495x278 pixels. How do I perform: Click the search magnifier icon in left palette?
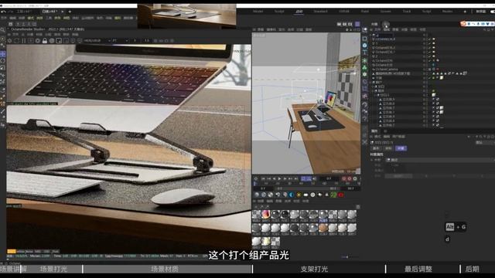(2, 30)
